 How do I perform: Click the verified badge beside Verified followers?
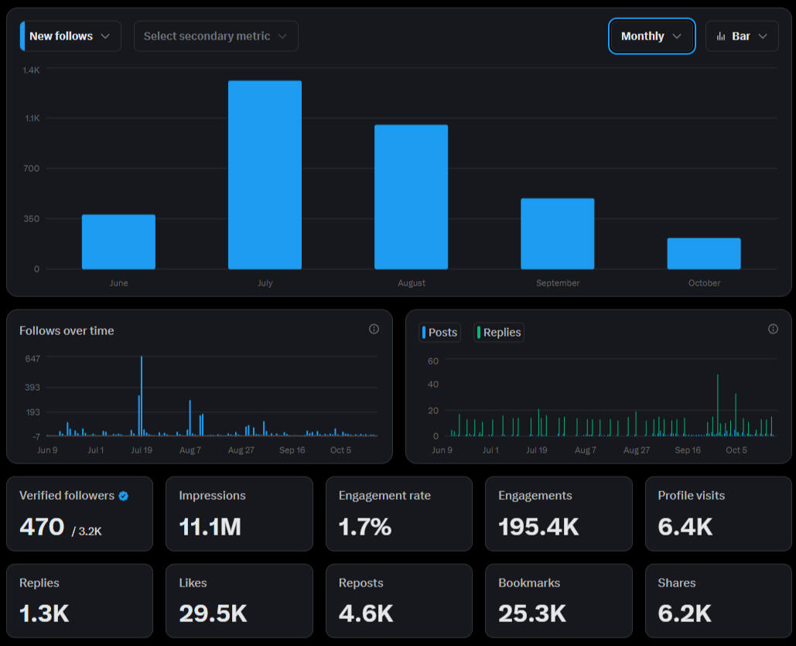click(124, 496)
